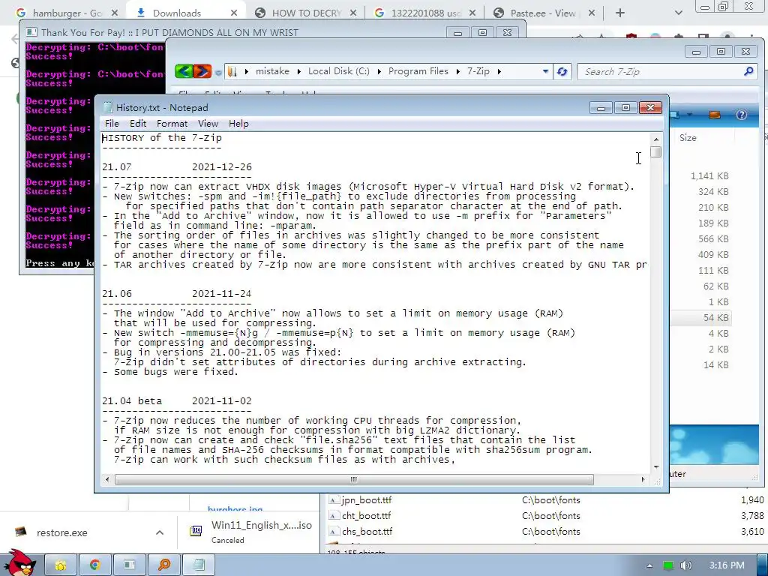Viewport: 768px width, 576px height.
Task: Click the highlighted 54 KB size row
Action: [715, 318]
